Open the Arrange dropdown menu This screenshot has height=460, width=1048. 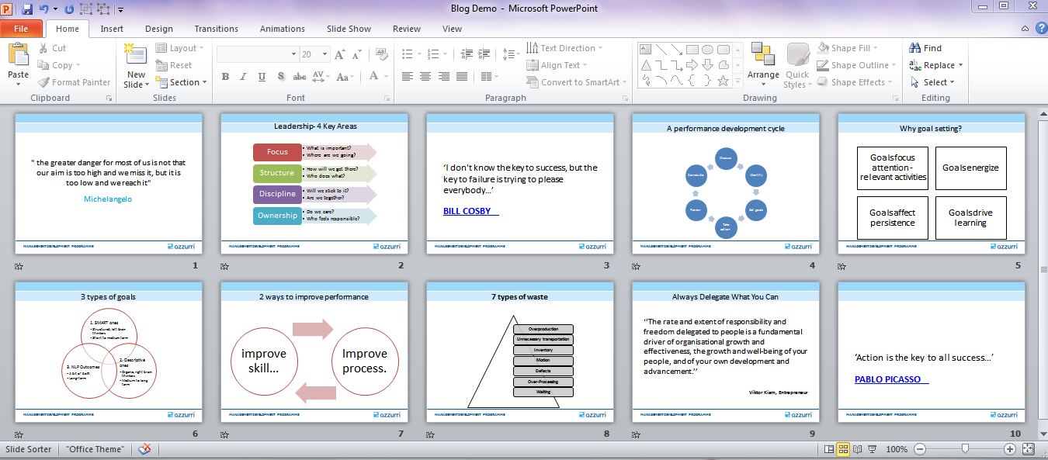tap(763, 76)
